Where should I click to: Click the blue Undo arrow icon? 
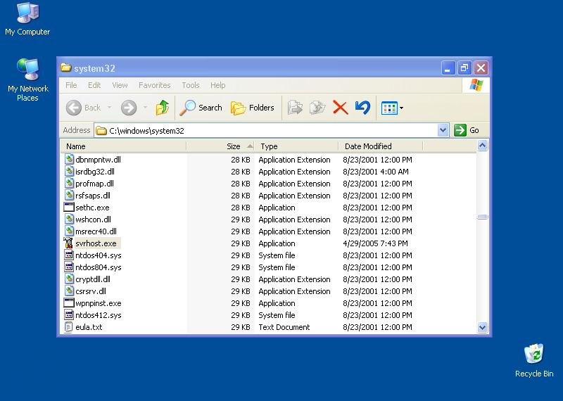click(362, 108)
